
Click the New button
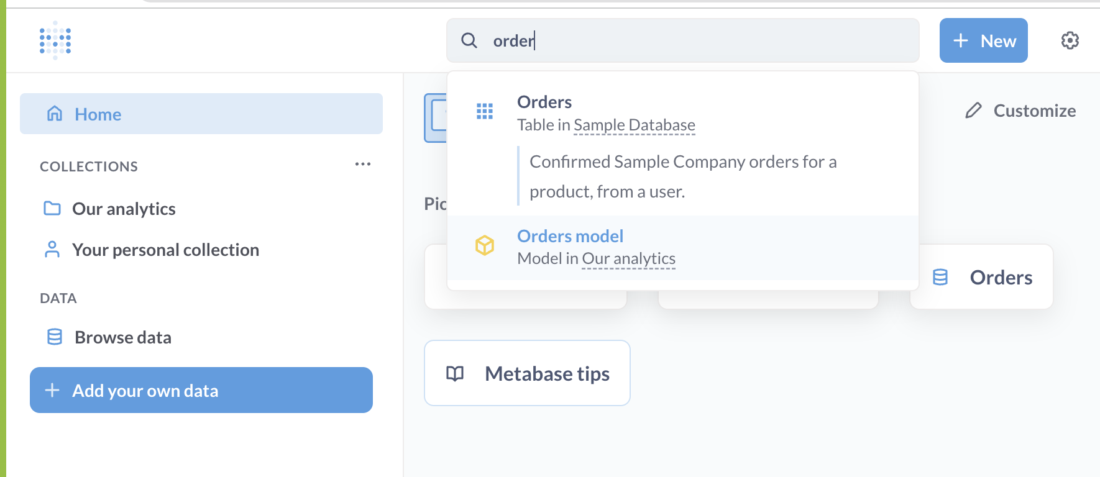coord(983,40)
